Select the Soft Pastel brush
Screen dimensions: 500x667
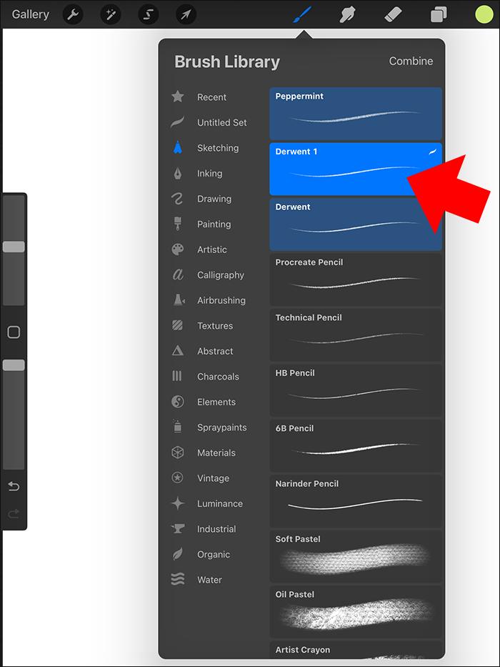[356, 556]
